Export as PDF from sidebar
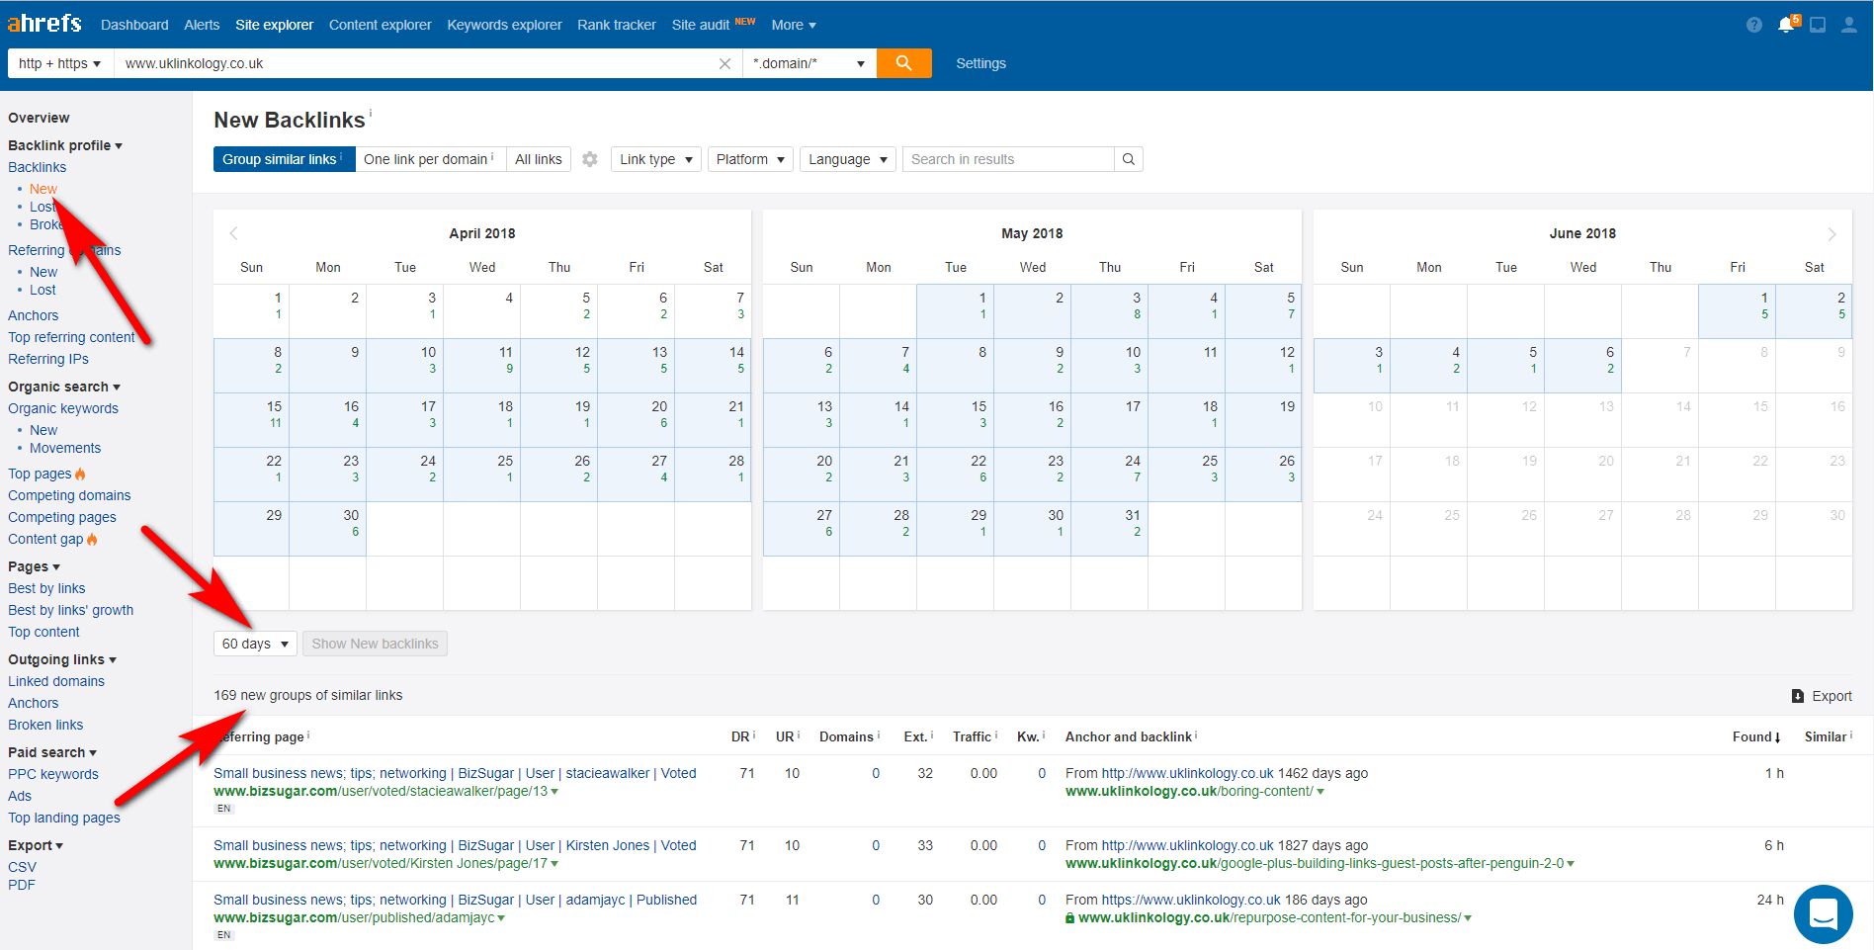The height and width of the screenshot is (950, 1874). tap(22, 885)
